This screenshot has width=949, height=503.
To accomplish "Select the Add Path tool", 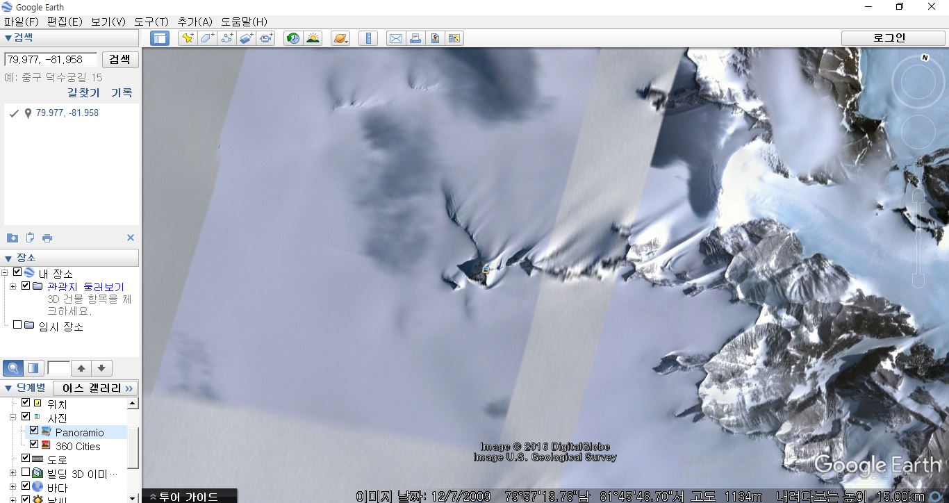I will [227, 38].
